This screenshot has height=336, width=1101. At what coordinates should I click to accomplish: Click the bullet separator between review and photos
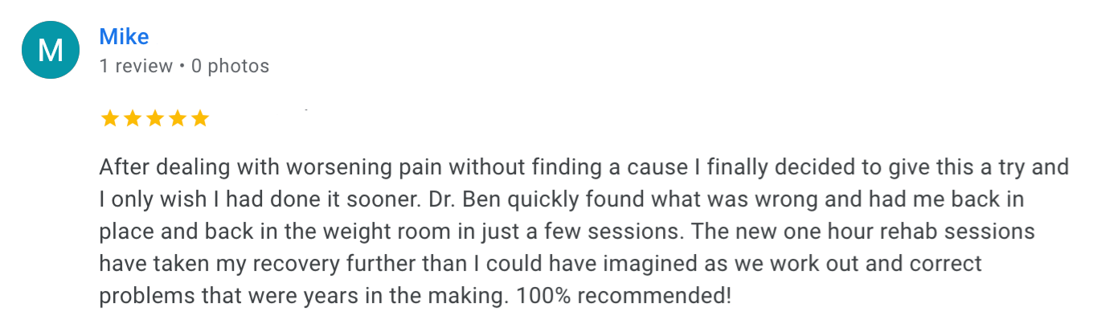(182, 66)
